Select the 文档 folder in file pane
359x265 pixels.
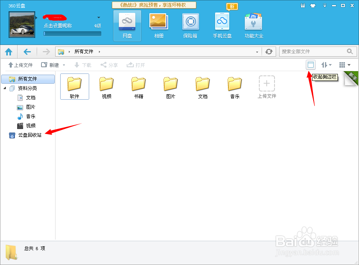click(203, 88)
